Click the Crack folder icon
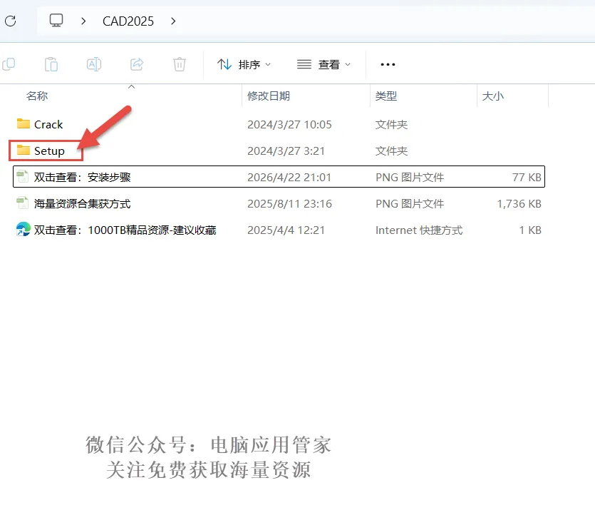 point(24,123)
